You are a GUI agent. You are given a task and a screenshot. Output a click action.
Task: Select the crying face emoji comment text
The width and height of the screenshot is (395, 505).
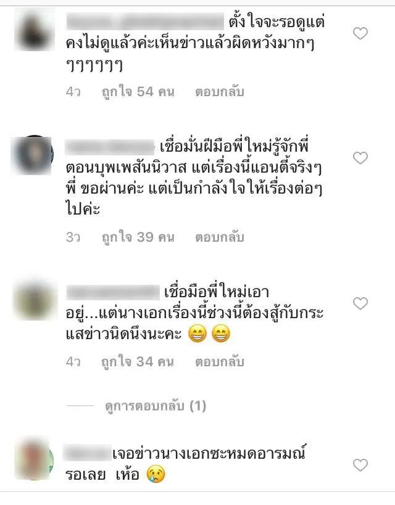[x=185, y=464]
